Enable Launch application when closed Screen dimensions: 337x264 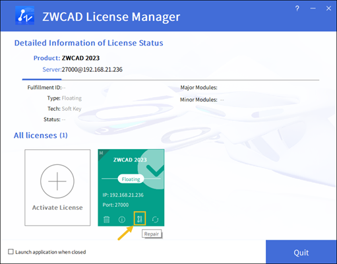coord(11,251)
